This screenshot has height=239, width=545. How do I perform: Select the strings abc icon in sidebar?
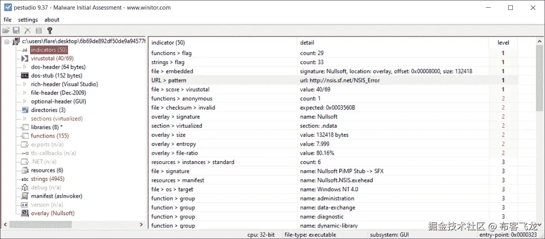point(24,179)
